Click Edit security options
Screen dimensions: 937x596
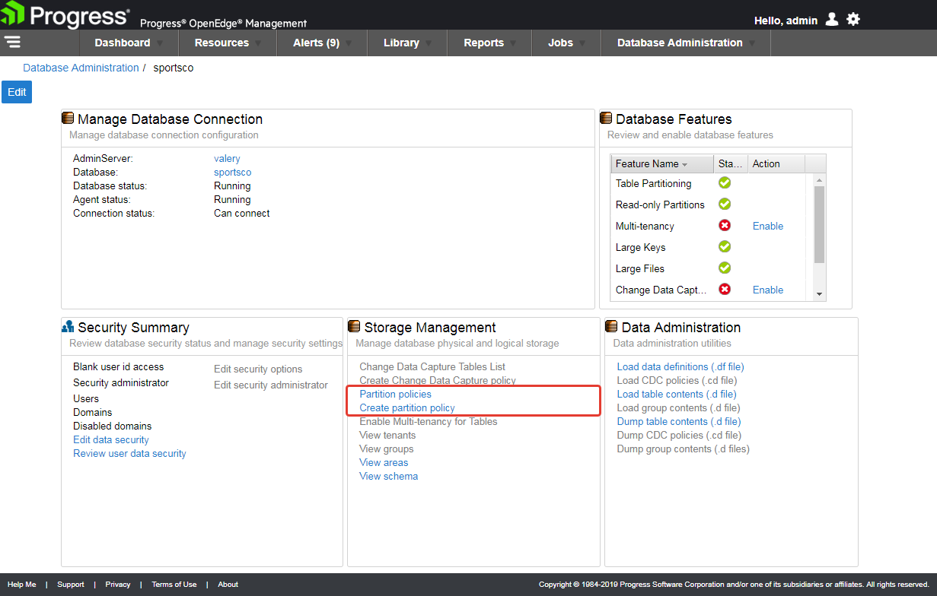[258, 369]
